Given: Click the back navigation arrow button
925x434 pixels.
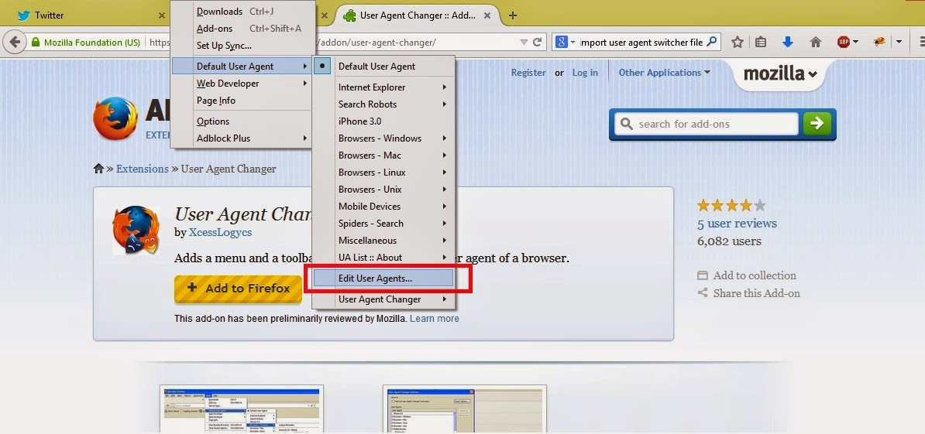Looking at the screenshot, I should tap(15, 42).
